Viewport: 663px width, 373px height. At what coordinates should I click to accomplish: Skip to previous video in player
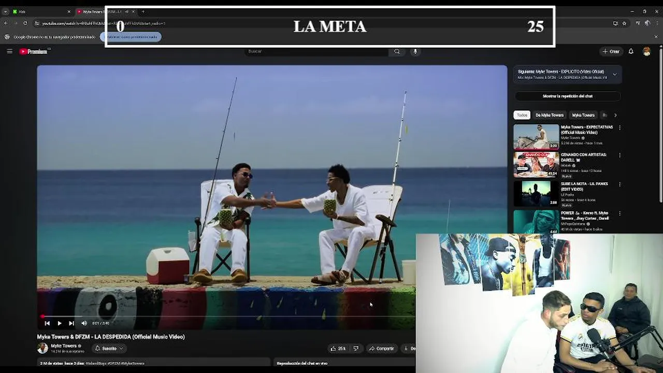pyautogui.click(x=47, y=323)
